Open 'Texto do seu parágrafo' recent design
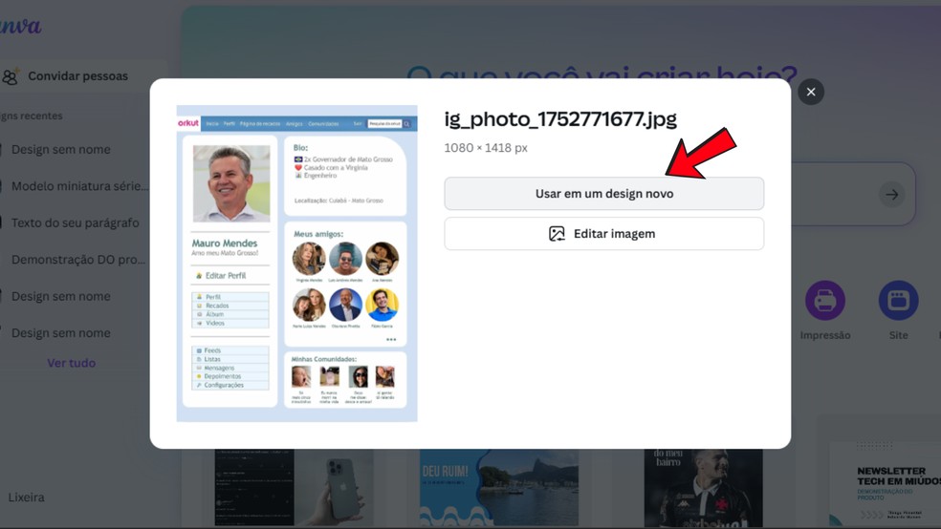The height and width of the screenshot is (529, 941). click(x=75, y=222)
